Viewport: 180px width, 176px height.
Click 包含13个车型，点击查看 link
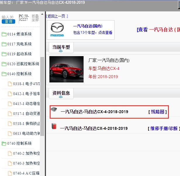pyautogui.click(x=93, y=32)
